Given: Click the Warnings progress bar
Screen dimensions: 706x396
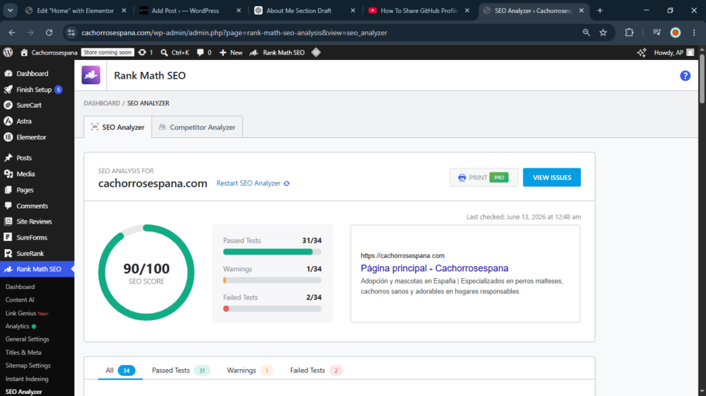Looking at the screenshot, I should [x=272, y=280].
